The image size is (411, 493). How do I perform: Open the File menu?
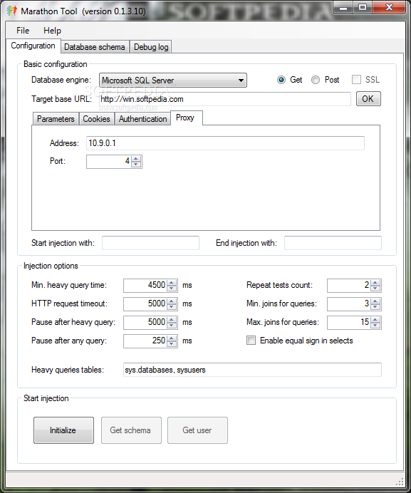[x=23, y=31]
